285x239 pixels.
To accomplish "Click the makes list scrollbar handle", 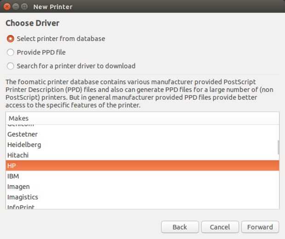I will tap(278, 147).
